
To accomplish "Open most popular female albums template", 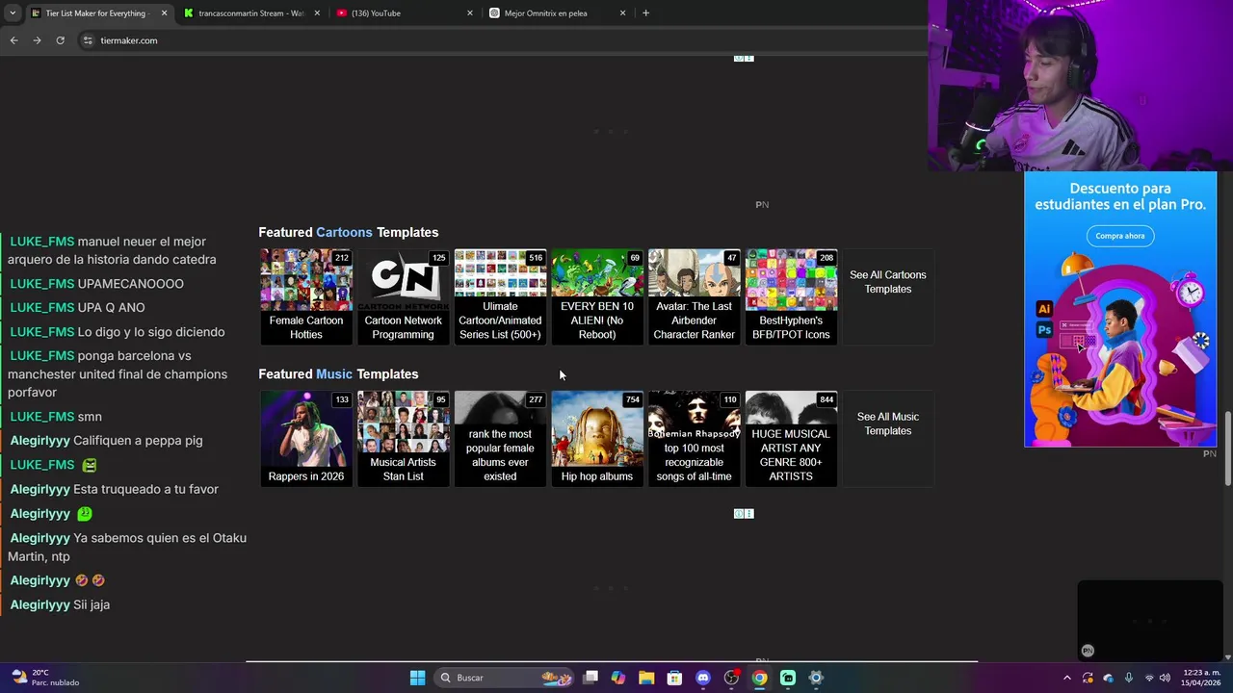I will (500, 438).
